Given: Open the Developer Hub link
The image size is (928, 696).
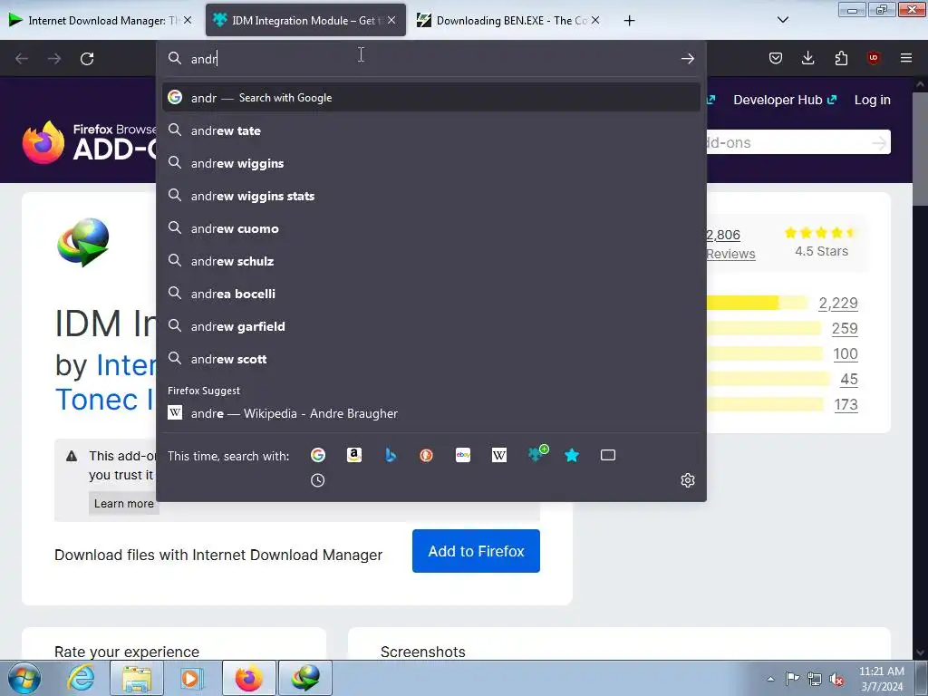Looking at the screenshot, I should pos(785,100).
